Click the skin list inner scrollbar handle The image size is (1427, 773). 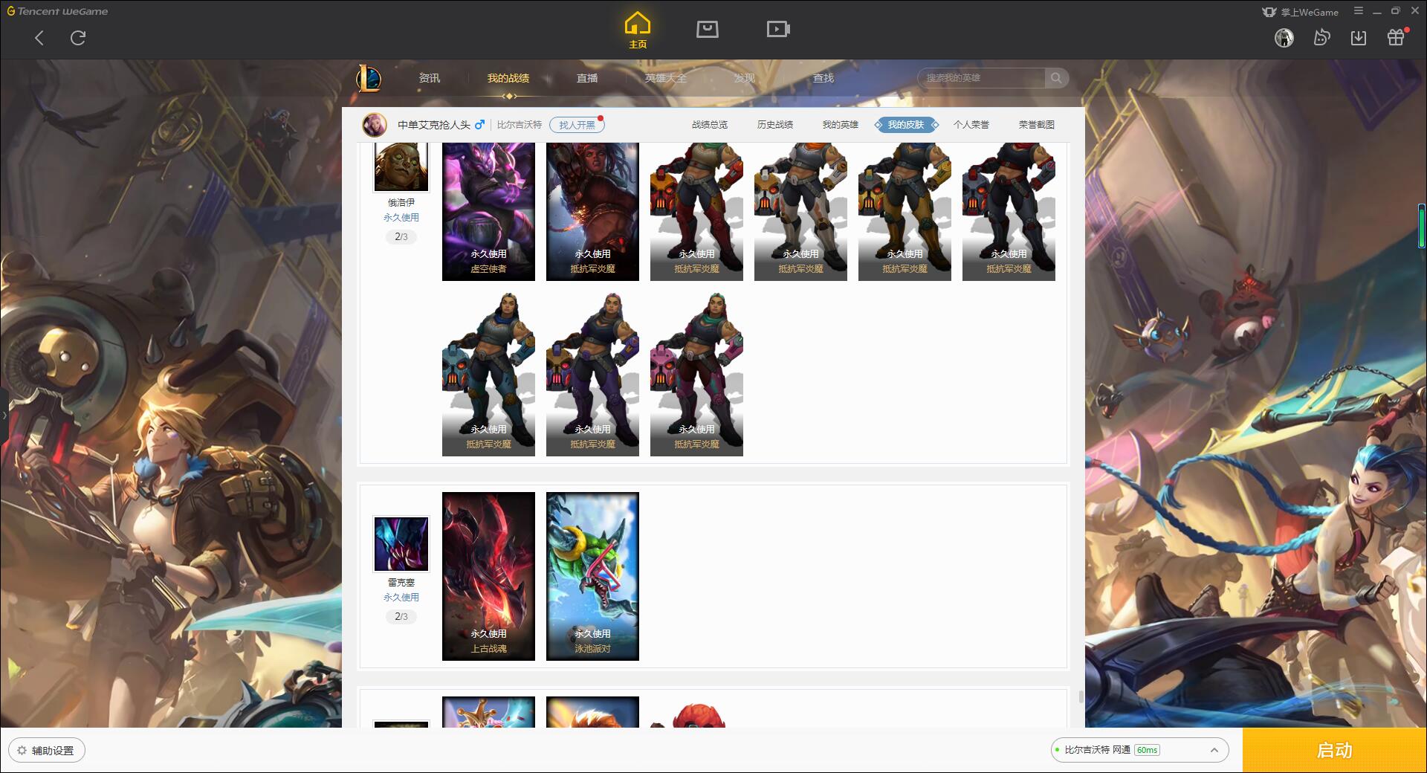pyautogui.click(x=1081, y=697)
